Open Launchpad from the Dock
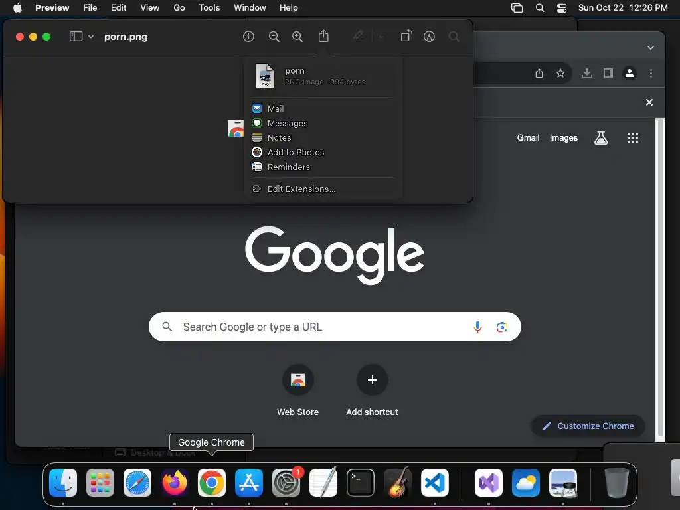 click(100, 483)
